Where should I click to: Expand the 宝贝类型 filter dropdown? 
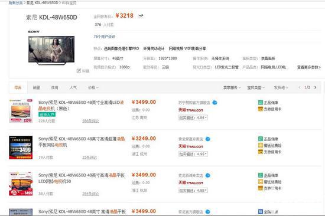256,87
